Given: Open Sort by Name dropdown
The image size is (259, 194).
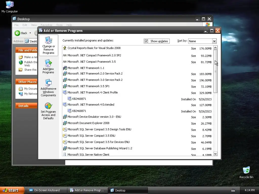Looking at the screenshot, I should tap(214, 41).
